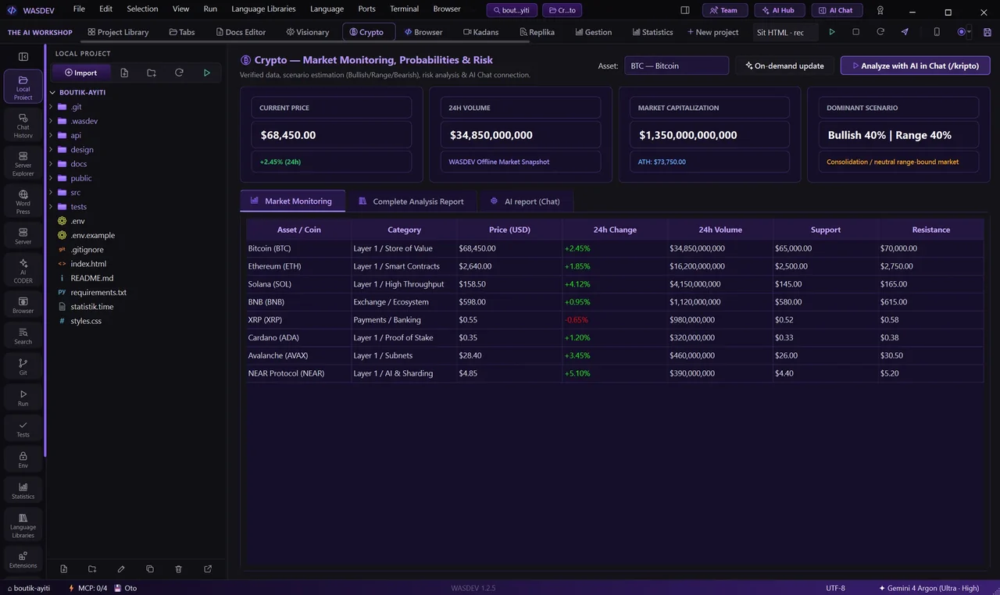Toggle the side panel layout icon near Team

(685, 10)
